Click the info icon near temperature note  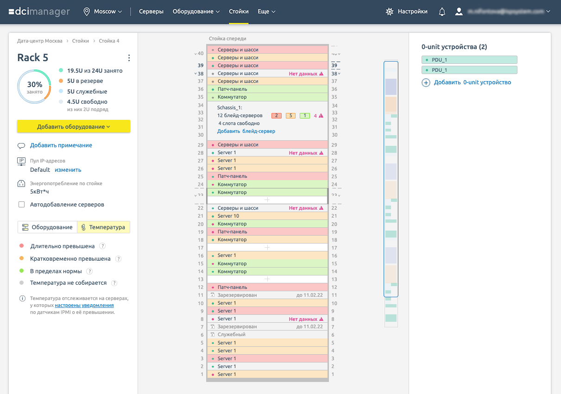[x=22, y=299]
